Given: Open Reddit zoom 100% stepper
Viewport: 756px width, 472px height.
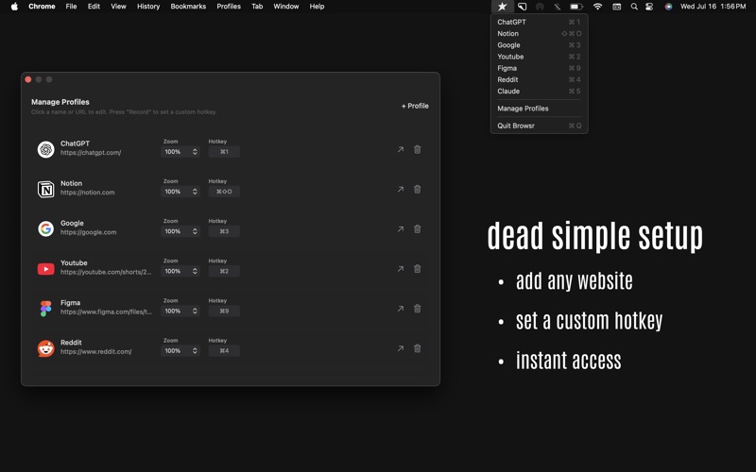Looking at the screenshot, I should [180, 350].
